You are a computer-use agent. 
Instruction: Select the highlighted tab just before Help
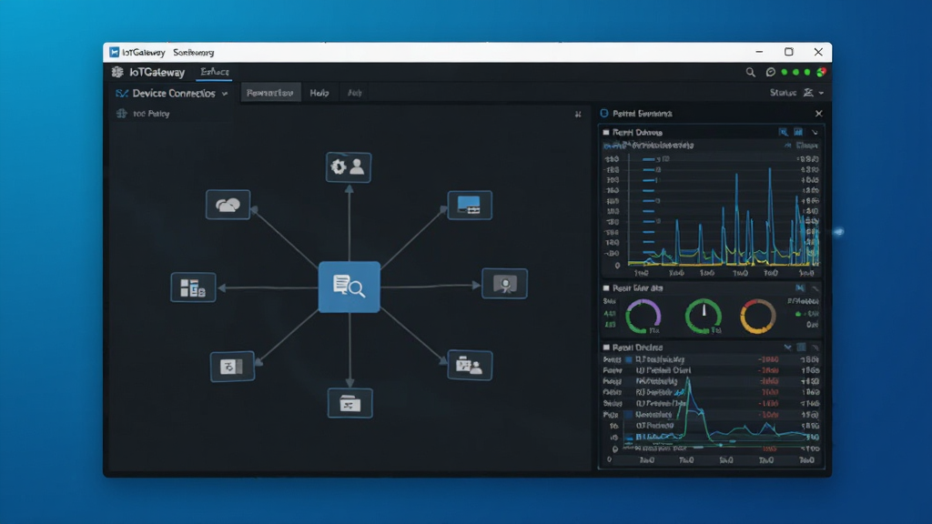coord(269,93)
